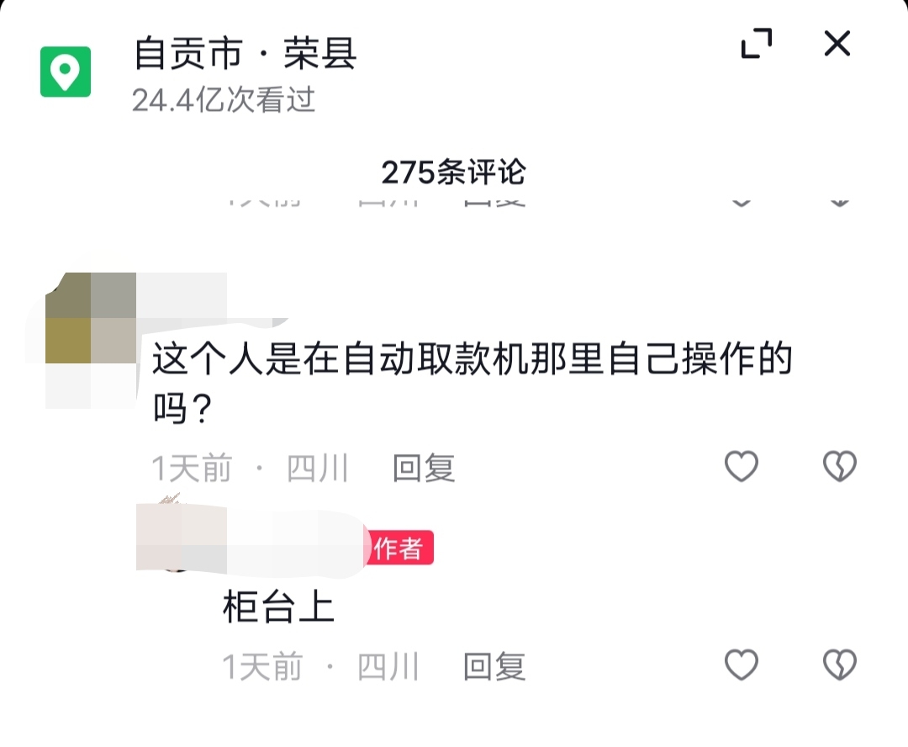Viewport: 908px width, 747px height.
Task: Dislike the author's 柜台上 reply
Action: [x=840, y=664]
